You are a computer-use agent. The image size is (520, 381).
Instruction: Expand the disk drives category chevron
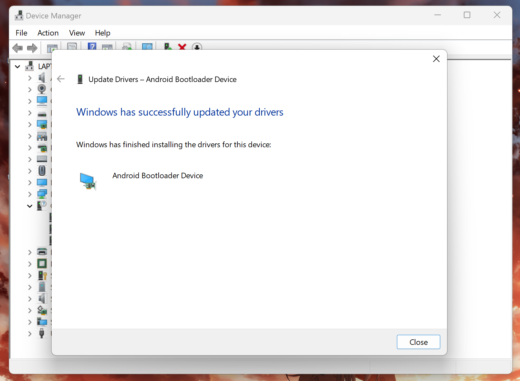point(30,113)
